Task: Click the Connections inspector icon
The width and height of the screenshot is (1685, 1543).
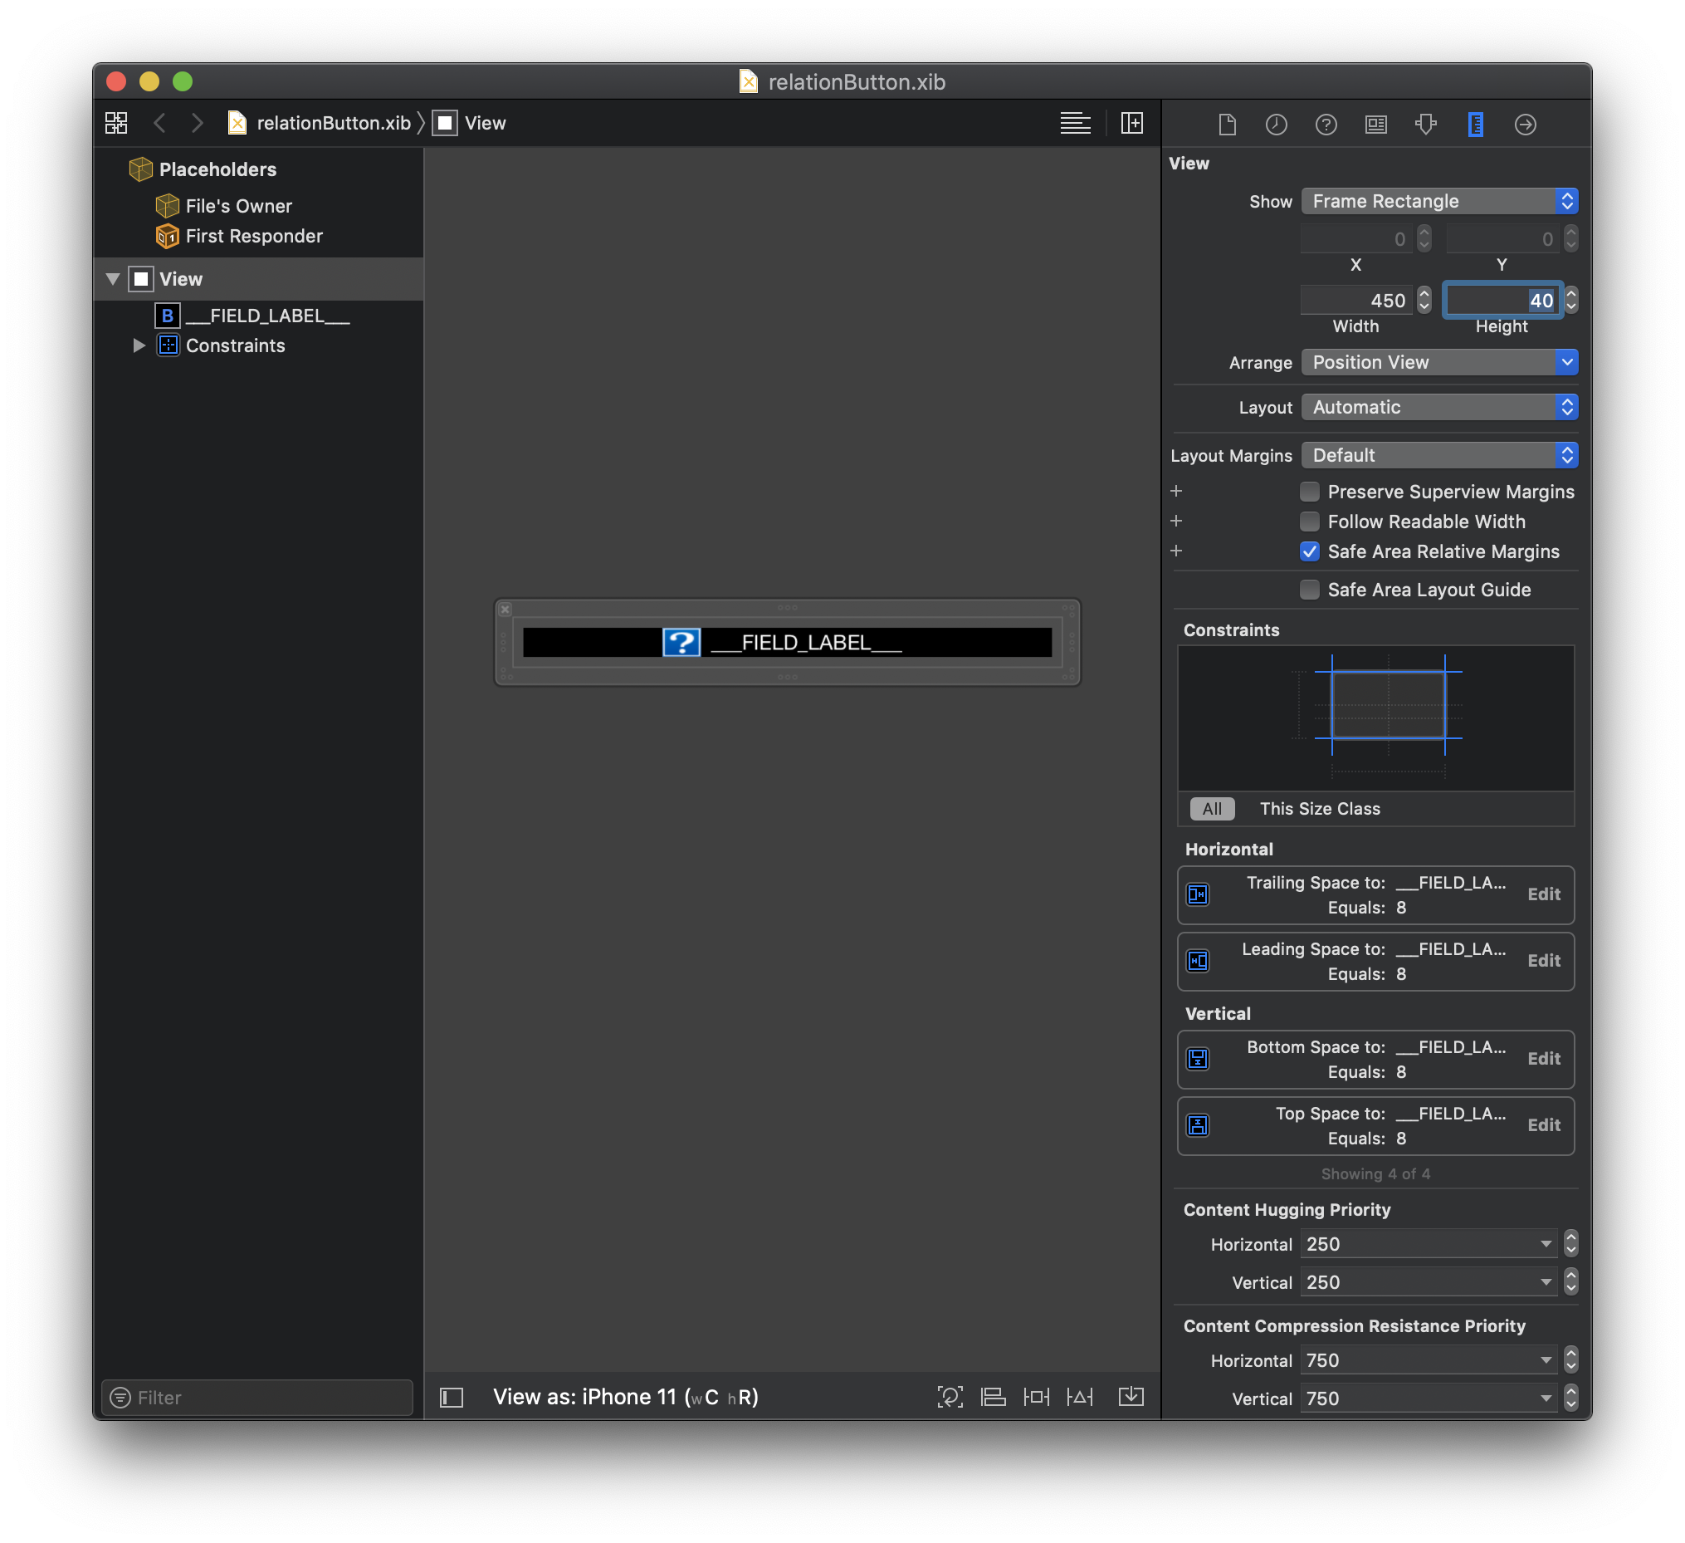Action: [x=1526, y=125]
